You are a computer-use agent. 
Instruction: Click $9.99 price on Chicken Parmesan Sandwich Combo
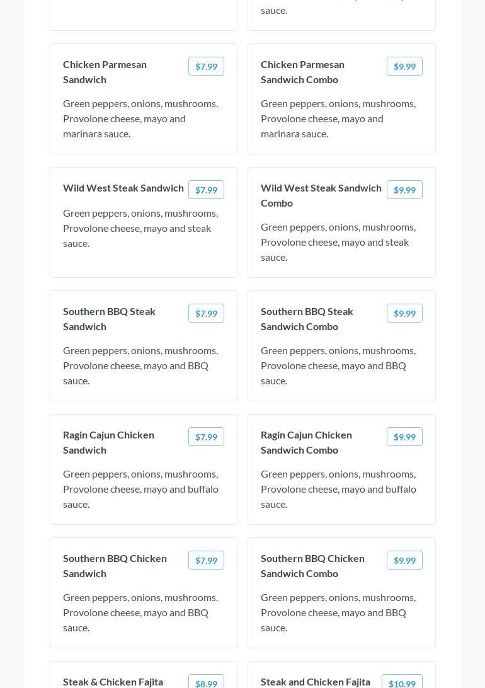404,66
